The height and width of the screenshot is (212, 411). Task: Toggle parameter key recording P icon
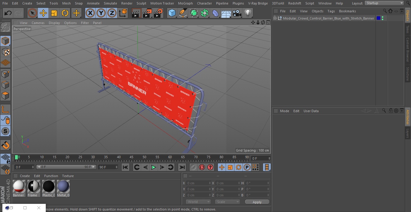pyautogui.click(x=247, y=167)
